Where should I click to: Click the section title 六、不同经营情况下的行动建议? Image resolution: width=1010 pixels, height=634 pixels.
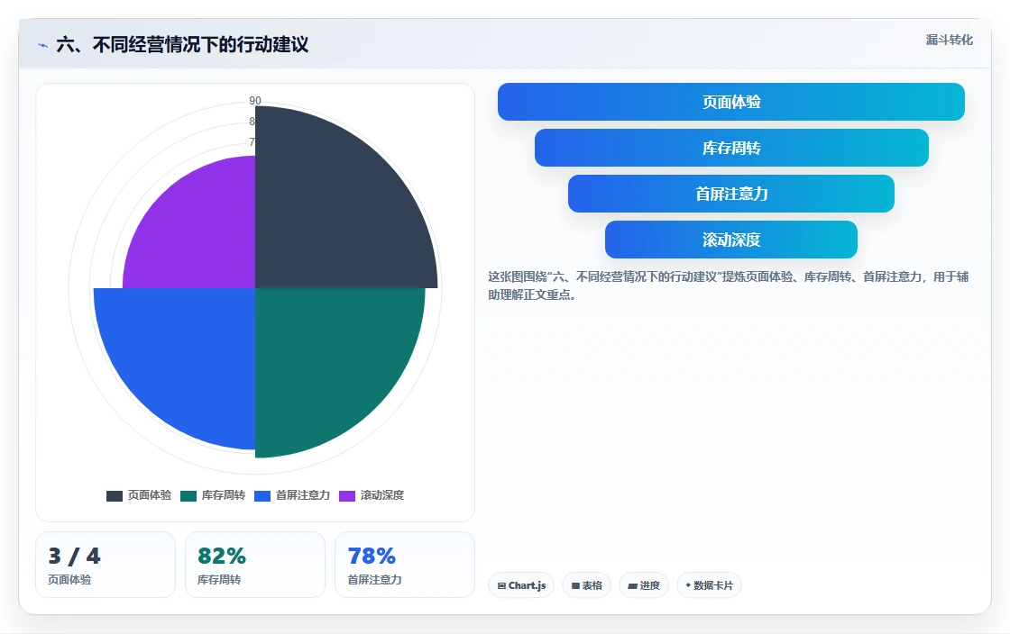click(x=182, y=45)
